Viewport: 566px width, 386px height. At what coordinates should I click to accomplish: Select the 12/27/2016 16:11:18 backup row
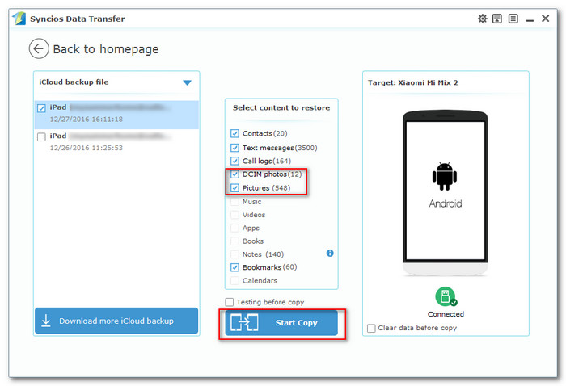(116, 115)
